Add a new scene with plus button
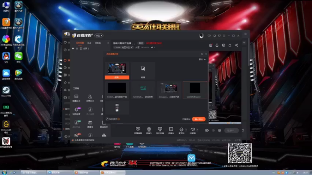 coord(108,43)
